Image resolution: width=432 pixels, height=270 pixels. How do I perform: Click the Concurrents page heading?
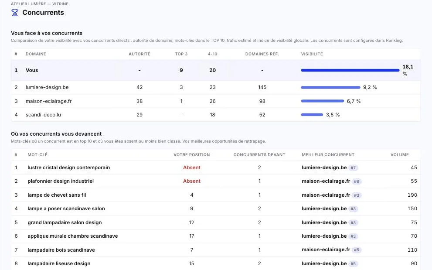point(43,12)
